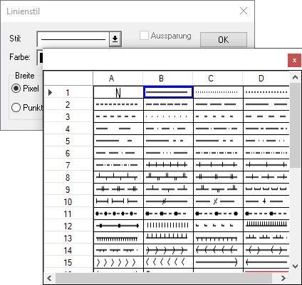Pick the solid line with squares in cell A12
The width and height of the screenshot is (302, 285).
click(118, 226)
